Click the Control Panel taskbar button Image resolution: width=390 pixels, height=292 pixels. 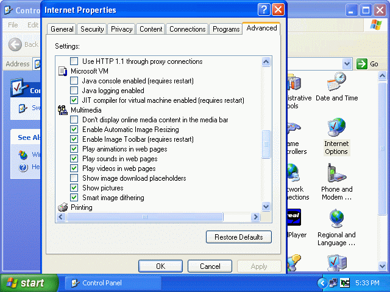coord(113,283)
